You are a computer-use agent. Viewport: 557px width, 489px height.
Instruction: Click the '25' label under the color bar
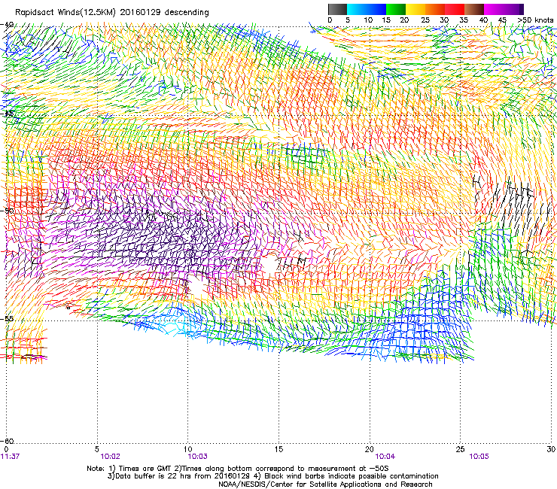point(425,20)
